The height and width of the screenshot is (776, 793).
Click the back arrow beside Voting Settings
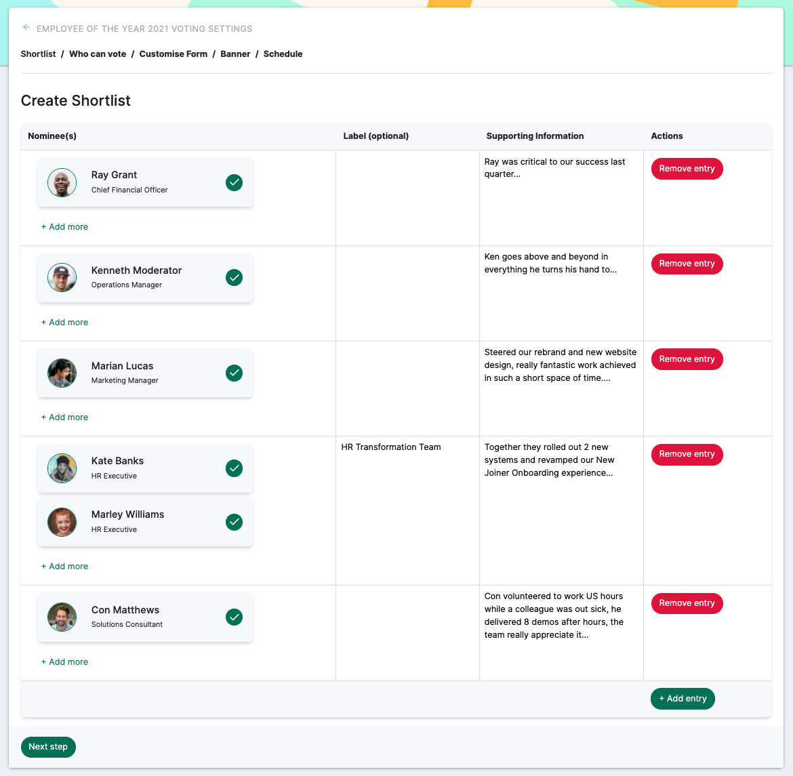(26, 28)
